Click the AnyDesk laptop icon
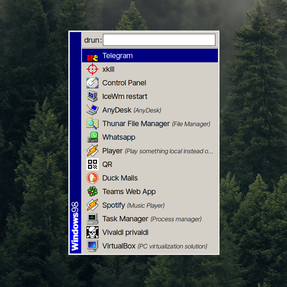287x287 pixels. [x=93, y=110]
